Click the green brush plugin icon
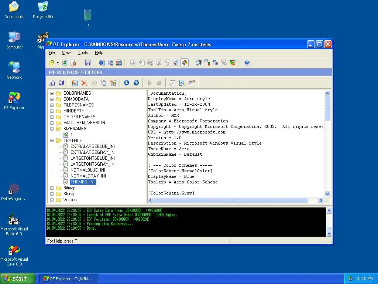Image resolution: width=378 pixels, height=284 pixels. coord(233,63)
